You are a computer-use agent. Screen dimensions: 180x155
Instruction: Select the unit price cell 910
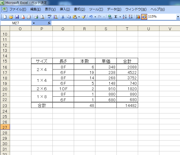(x=106, y=89)
